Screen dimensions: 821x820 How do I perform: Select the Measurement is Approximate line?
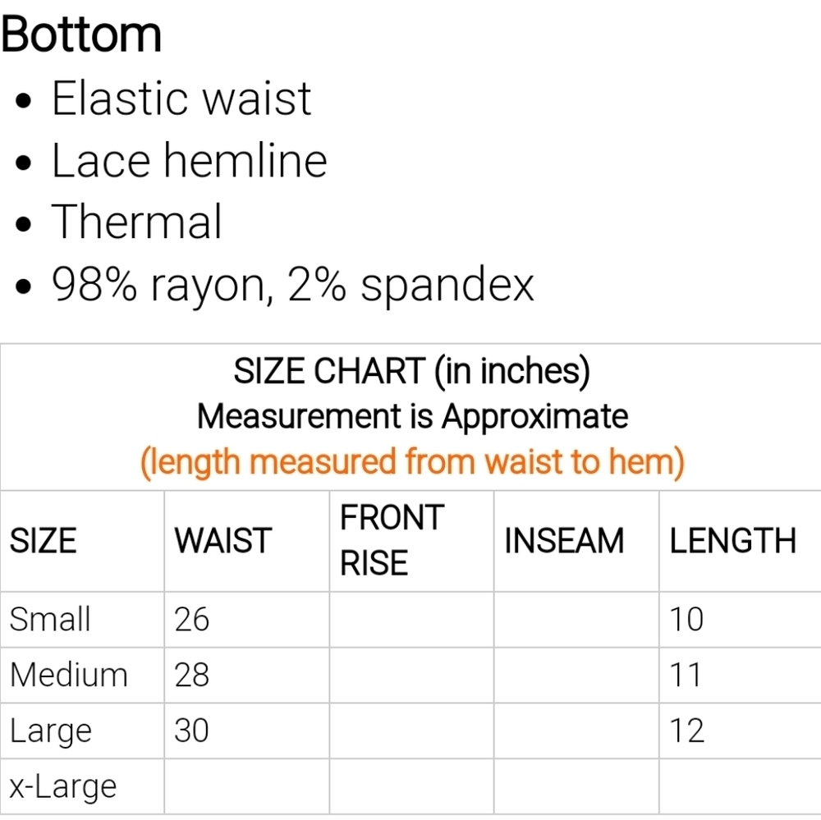(411, 417)
